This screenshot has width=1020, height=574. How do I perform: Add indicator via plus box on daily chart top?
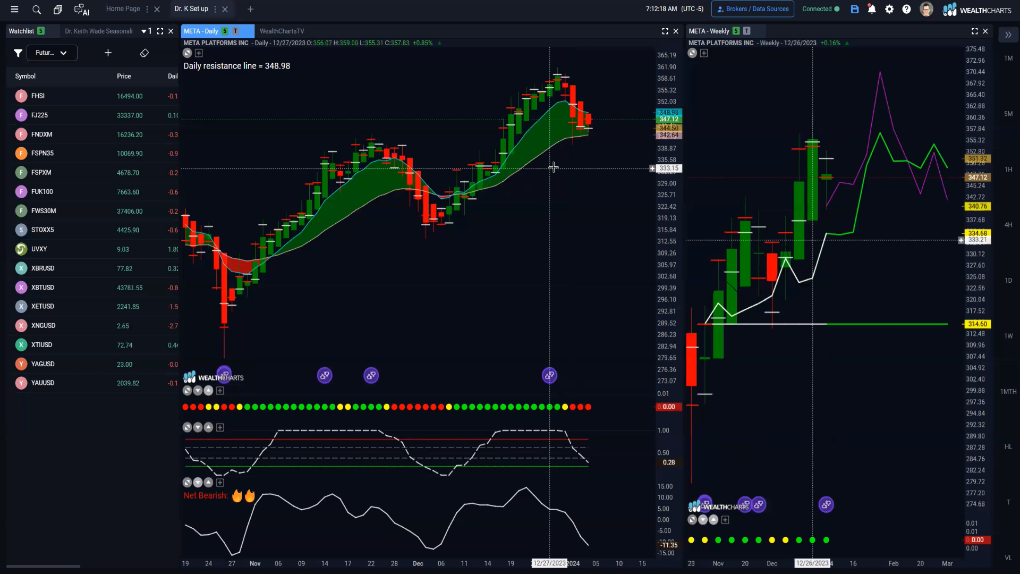pos(199,53)
